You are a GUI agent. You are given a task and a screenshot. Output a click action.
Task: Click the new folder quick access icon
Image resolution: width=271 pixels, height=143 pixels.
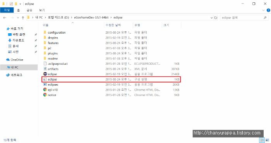(16, 3)
